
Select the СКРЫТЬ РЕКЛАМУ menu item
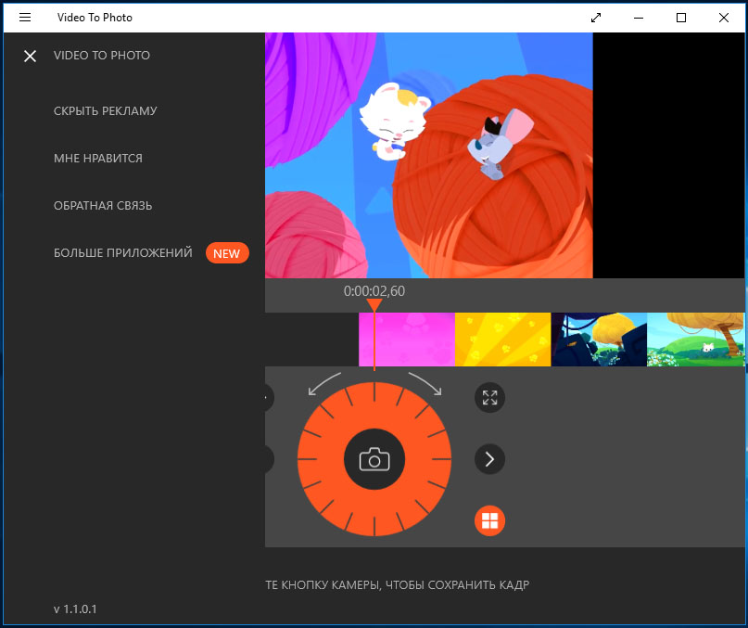pyautogui.click(x=106, y=110)
